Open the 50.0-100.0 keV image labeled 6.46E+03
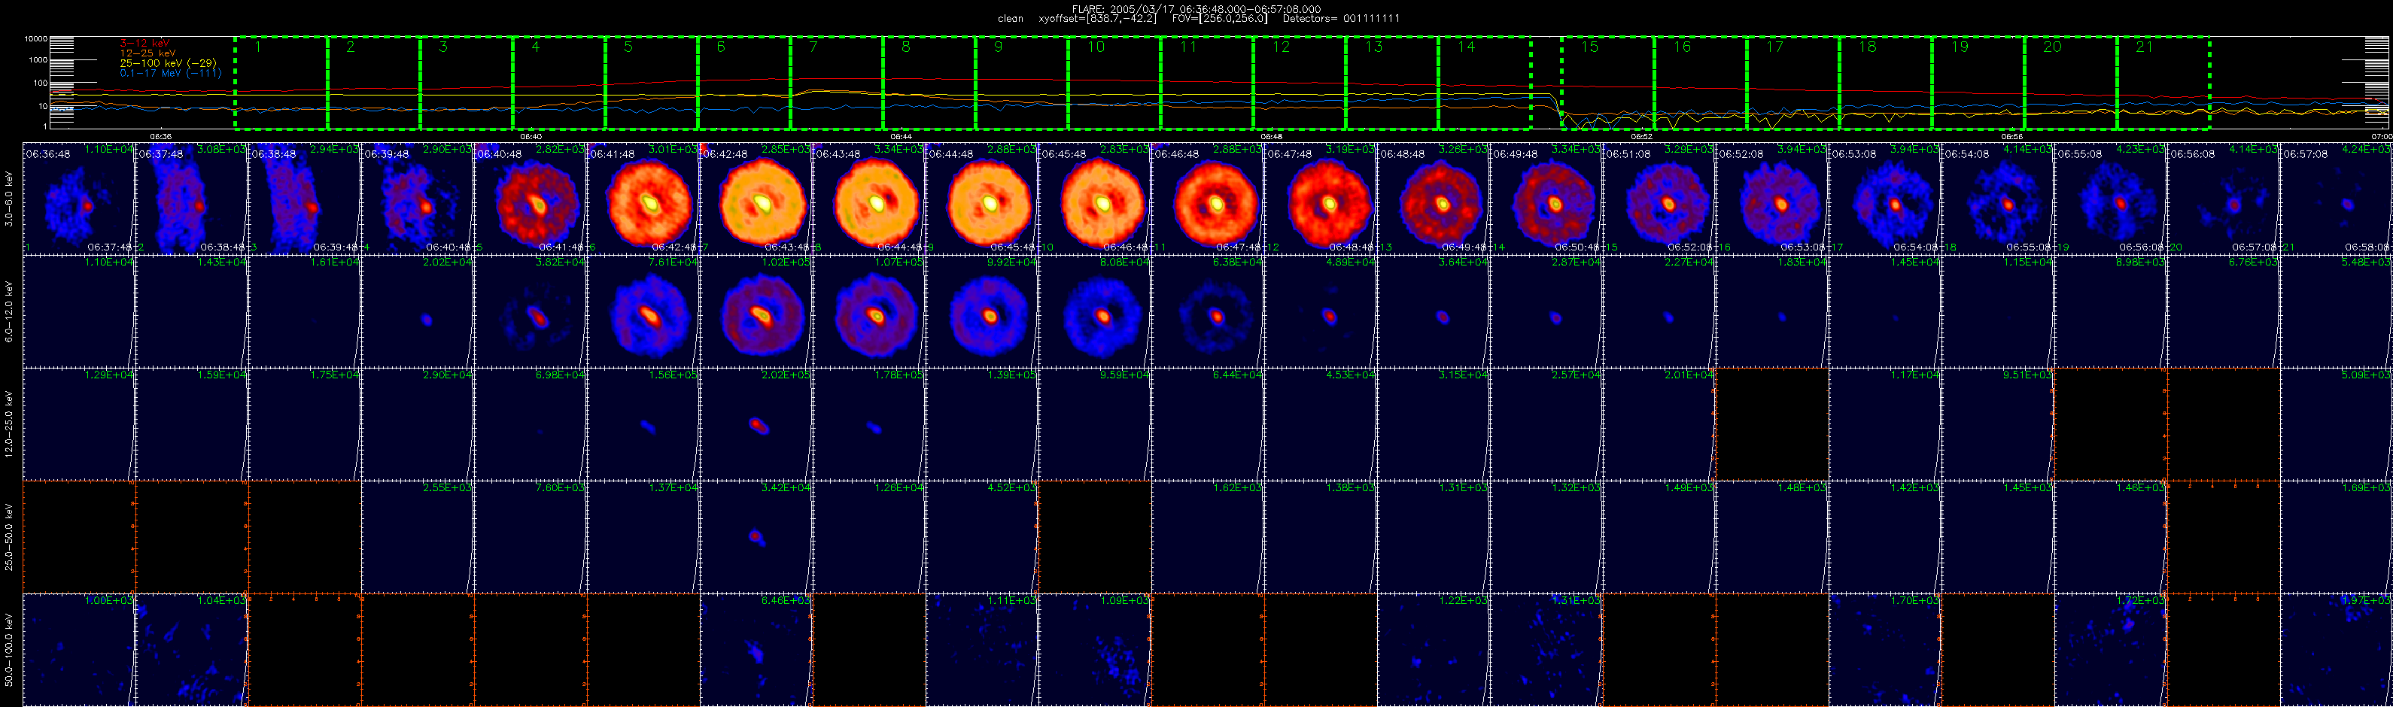The height and width of the screenshot is (707, 2393). (x=756, y=649)
